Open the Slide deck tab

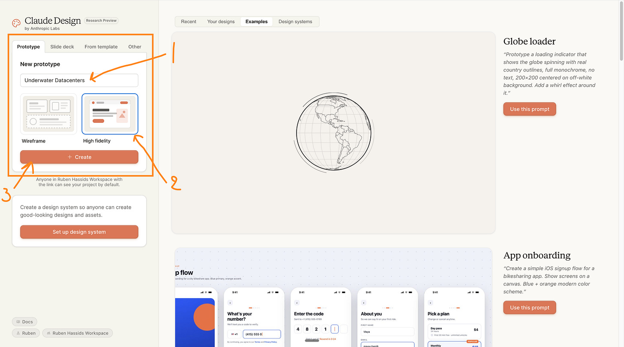[62, 47]
